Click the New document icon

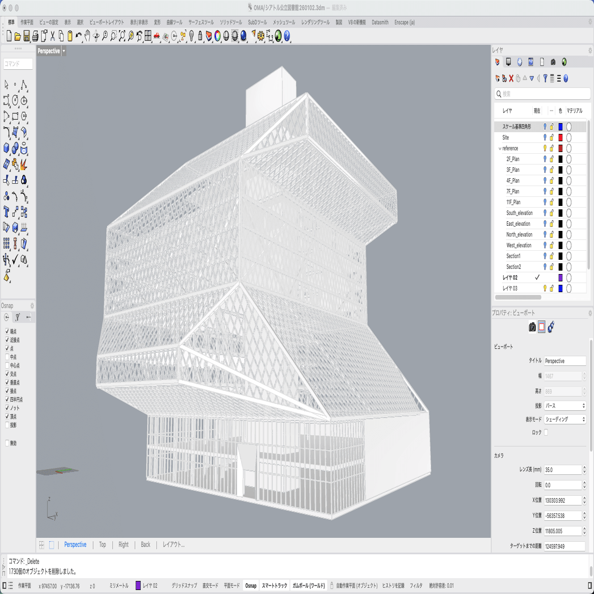(x=9, y=36)
